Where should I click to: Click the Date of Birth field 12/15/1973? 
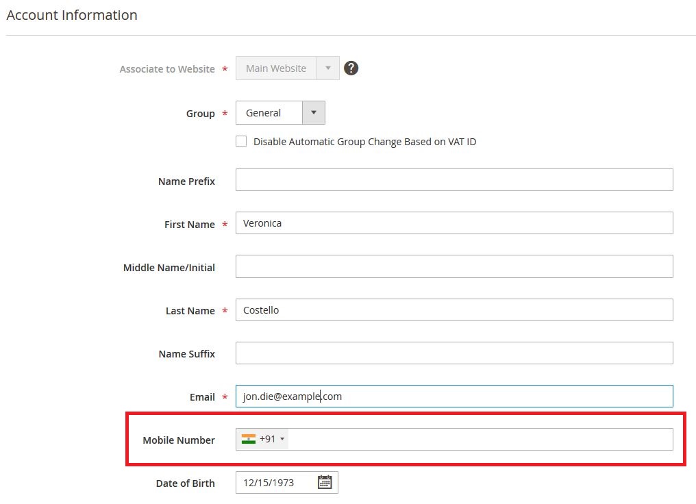coord(274,483)
